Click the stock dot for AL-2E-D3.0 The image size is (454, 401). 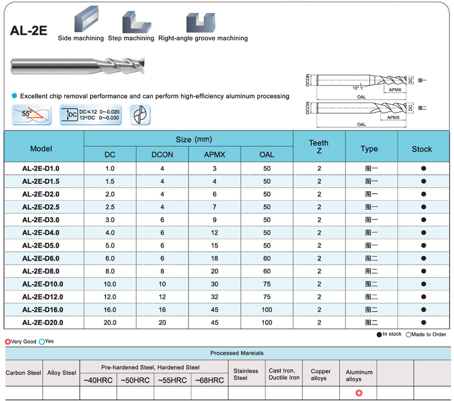pos(423,220)
